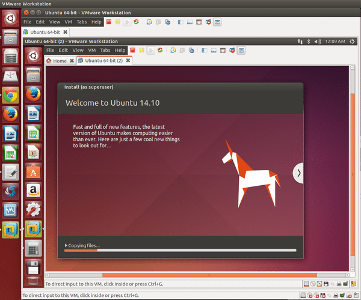Click the yellow Suspend icon in inner VMware toolbar
The width and height of the screenshot is (361, 300).
(x=141, y=50)
